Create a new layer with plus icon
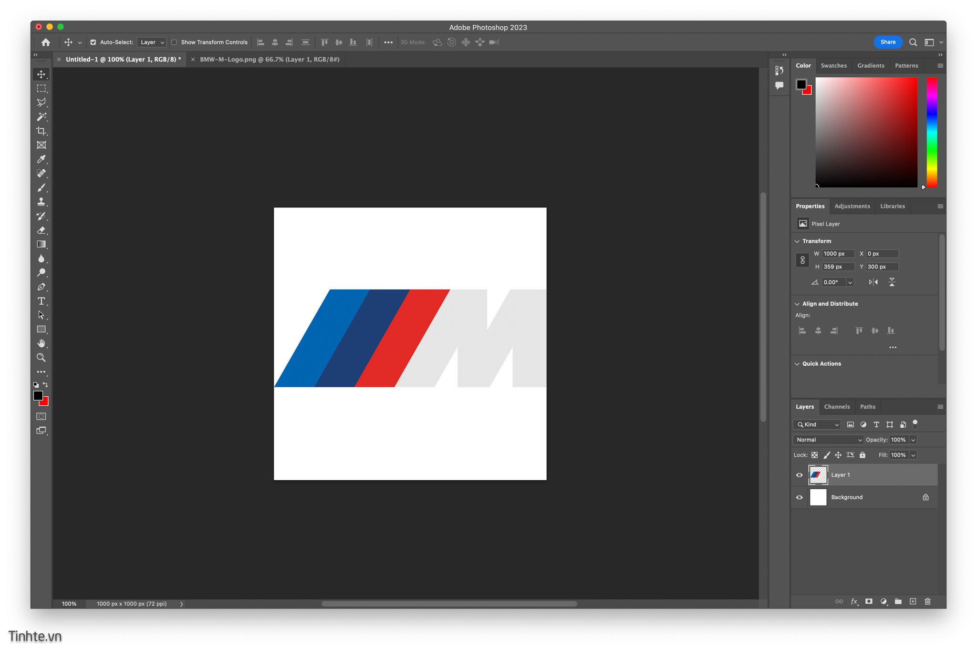 click(x=913, y=601)
